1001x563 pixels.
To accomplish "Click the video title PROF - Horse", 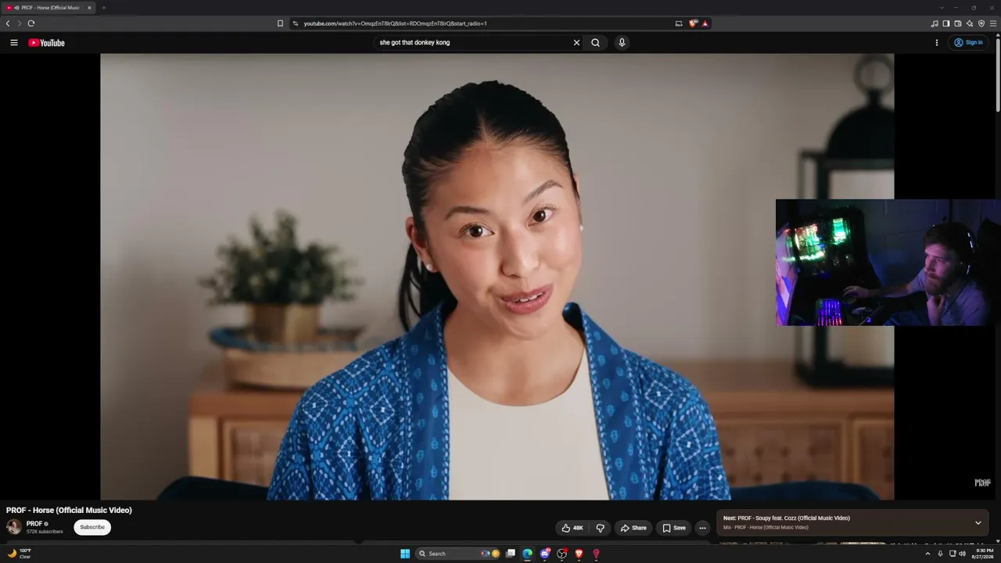I will [x=69, y=510].
